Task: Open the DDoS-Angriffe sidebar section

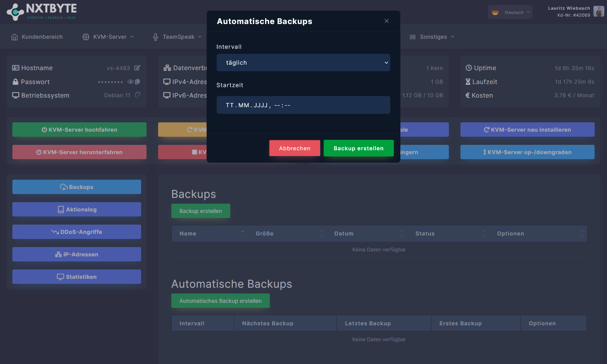Action: point(77,232)
